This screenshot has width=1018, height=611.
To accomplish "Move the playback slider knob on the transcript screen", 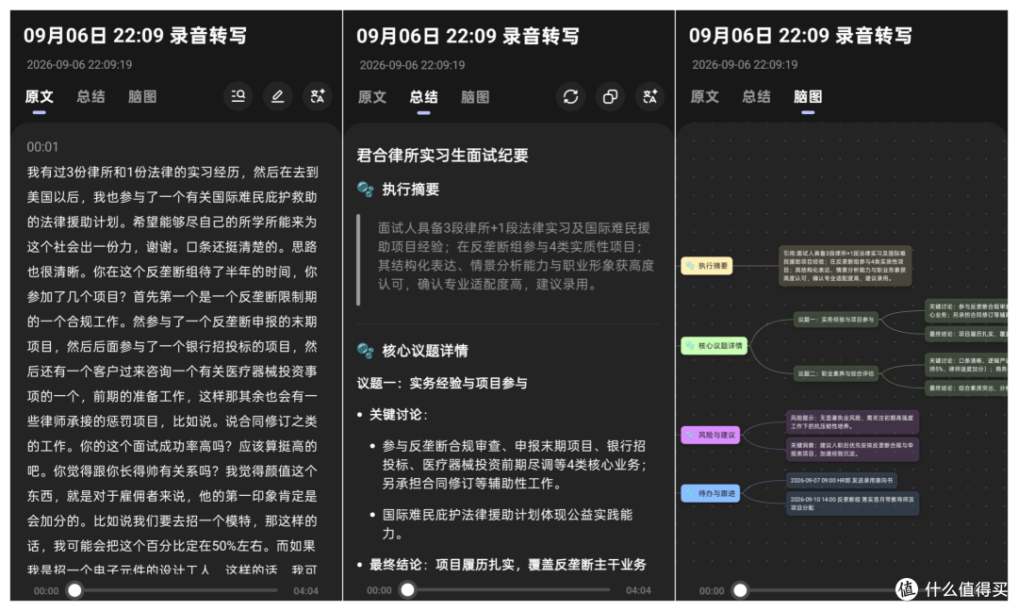I will point(75,590).
